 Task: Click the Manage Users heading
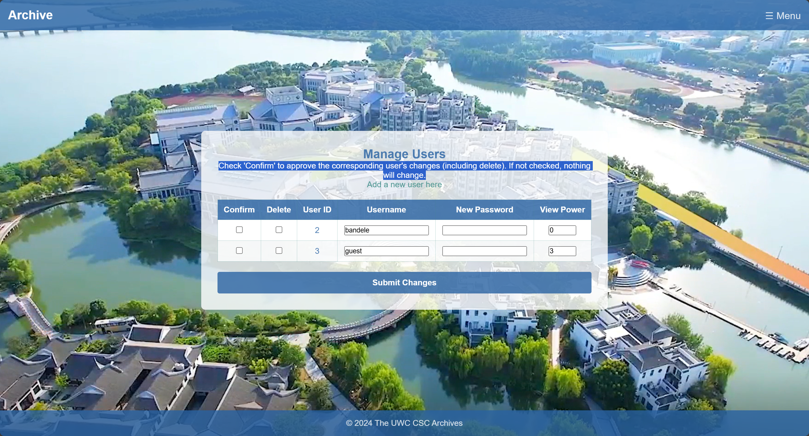(404, 154)
